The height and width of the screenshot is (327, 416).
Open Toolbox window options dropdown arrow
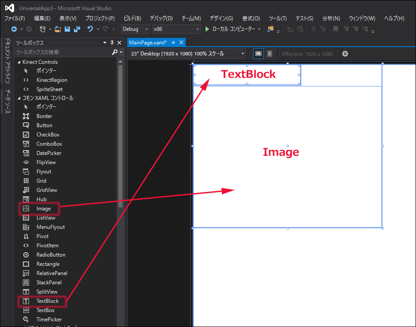point(105,43)
